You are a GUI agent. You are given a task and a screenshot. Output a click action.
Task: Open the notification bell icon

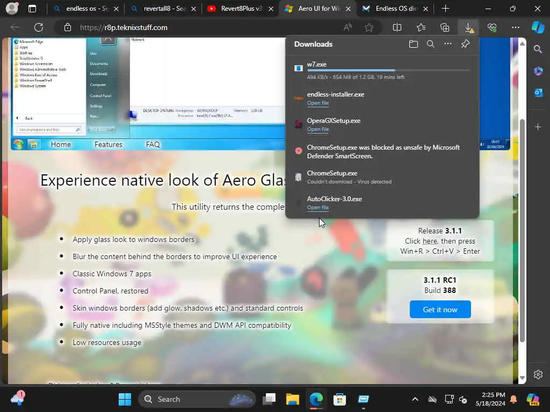513,399
